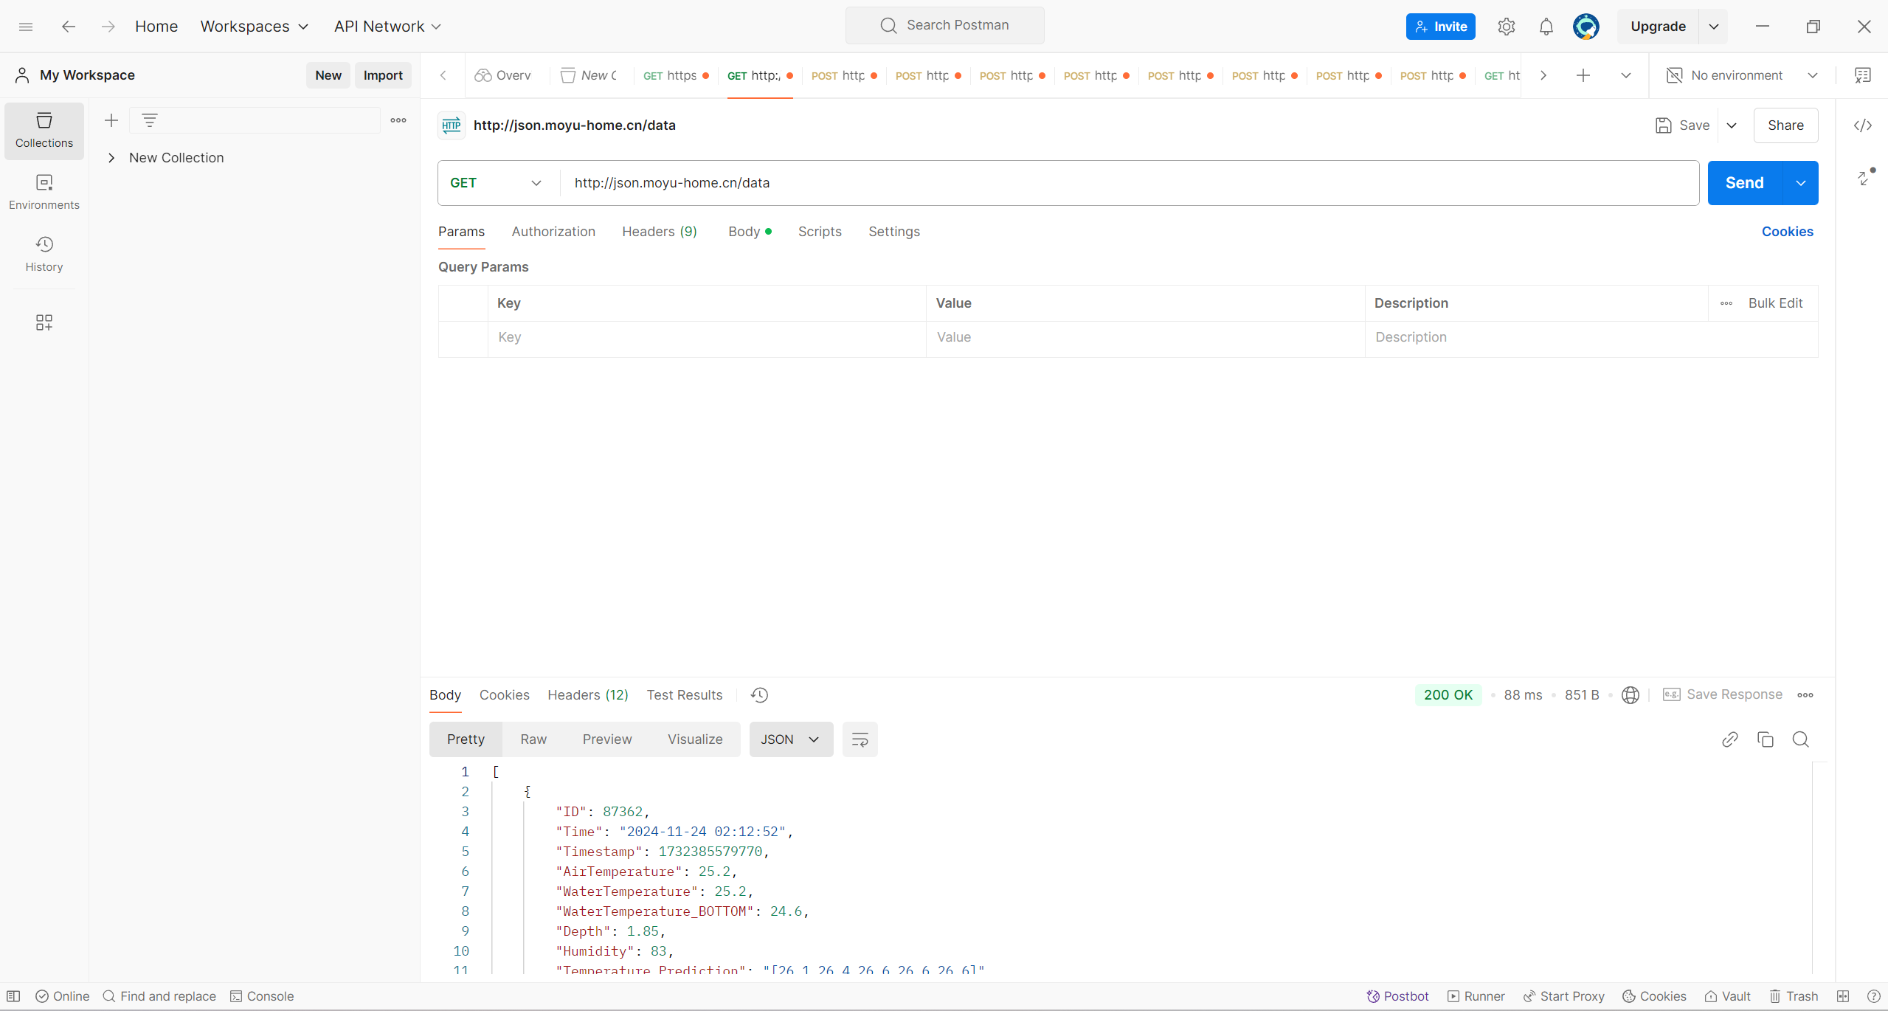Open the History sidebar panel
The width and height of the screenshot is (1888, 1011).
(44, 255)
